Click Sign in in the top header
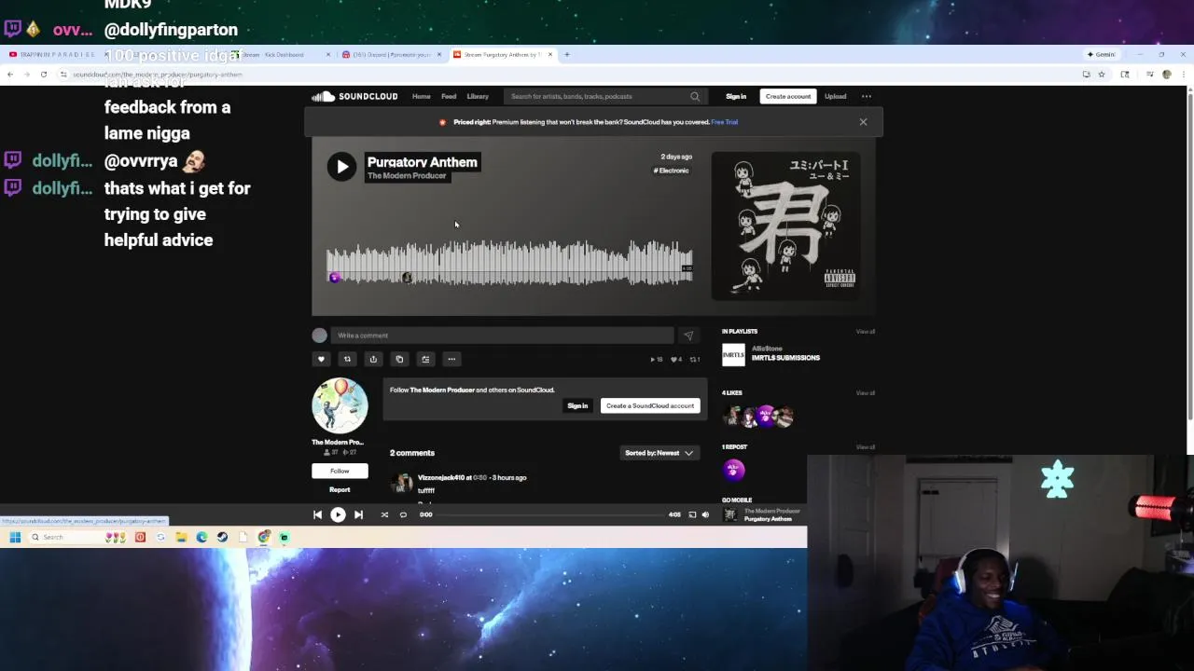 coord(736,96)
